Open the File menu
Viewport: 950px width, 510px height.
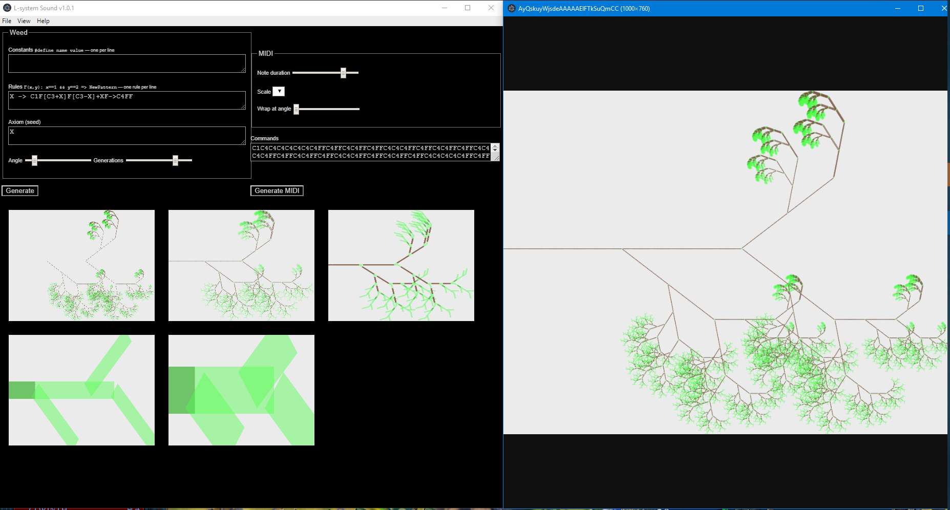pos(7,21)
